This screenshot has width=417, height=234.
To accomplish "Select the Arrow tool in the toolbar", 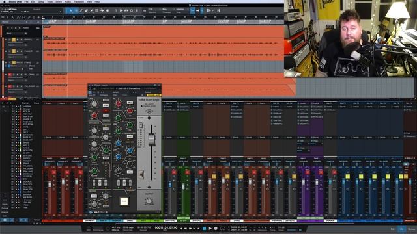I will (x=70, y=10).
